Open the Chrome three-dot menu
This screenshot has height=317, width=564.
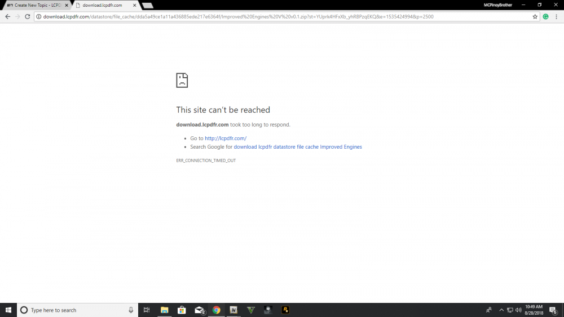[x=557, y=16]
